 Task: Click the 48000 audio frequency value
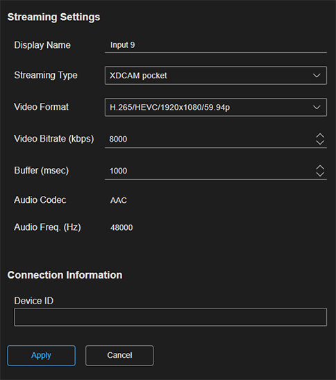click(x=121, y=228)
